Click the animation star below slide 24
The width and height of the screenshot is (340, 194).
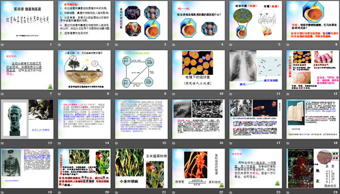tap(288, 192)
